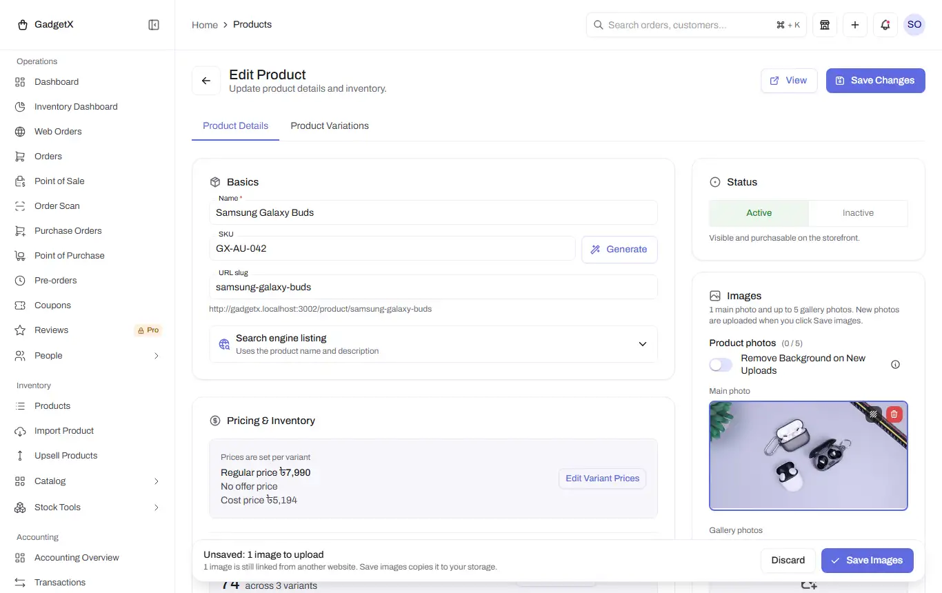
Task: Select the Product Details tab
Action: 235,126
